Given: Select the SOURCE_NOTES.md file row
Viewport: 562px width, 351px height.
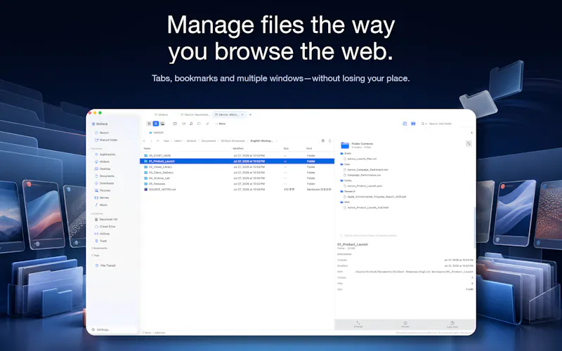Looking at the screenshot, I should pos(237,190).
